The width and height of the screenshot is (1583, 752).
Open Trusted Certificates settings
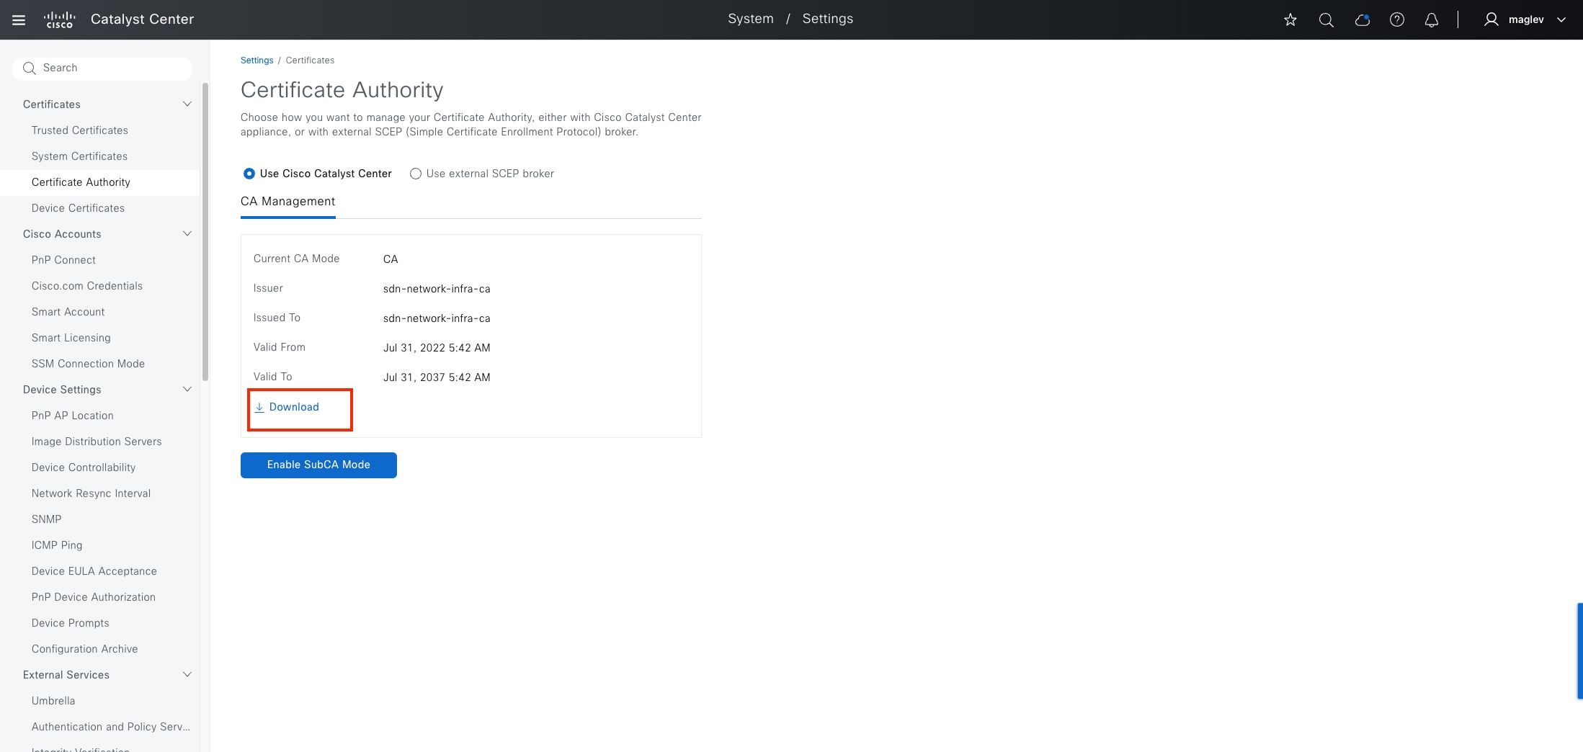click(80, 130)
